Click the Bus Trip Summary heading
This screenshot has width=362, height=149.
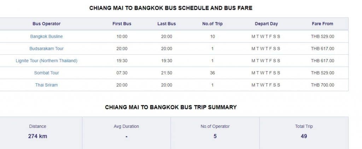point(171,107)
